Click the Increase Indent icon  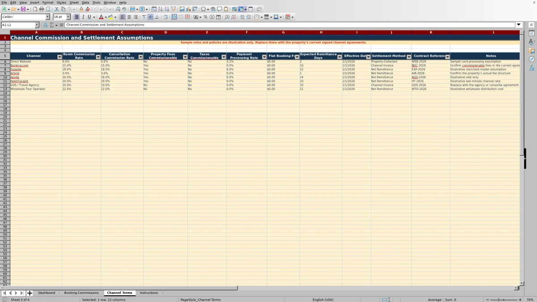pyautogui.click(x=242, y=17)
